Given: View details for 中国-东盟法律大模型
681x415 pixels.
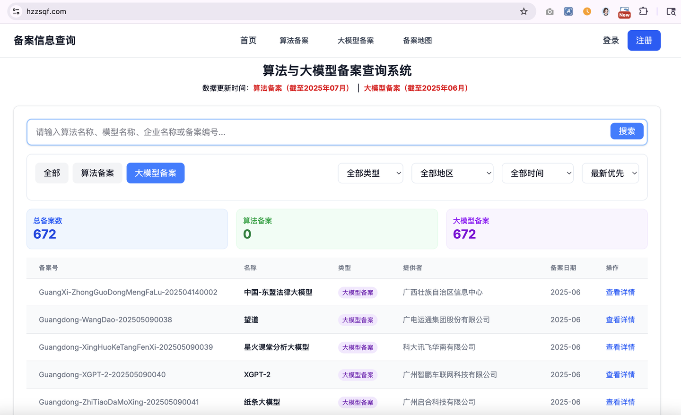Looking at the screenshot, I should 620,292.
